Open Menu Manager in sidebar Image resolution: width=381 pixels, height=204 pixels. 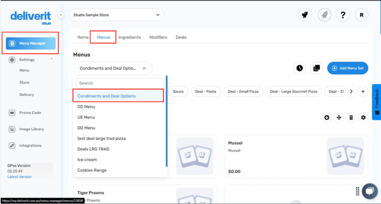pos(30,44)
